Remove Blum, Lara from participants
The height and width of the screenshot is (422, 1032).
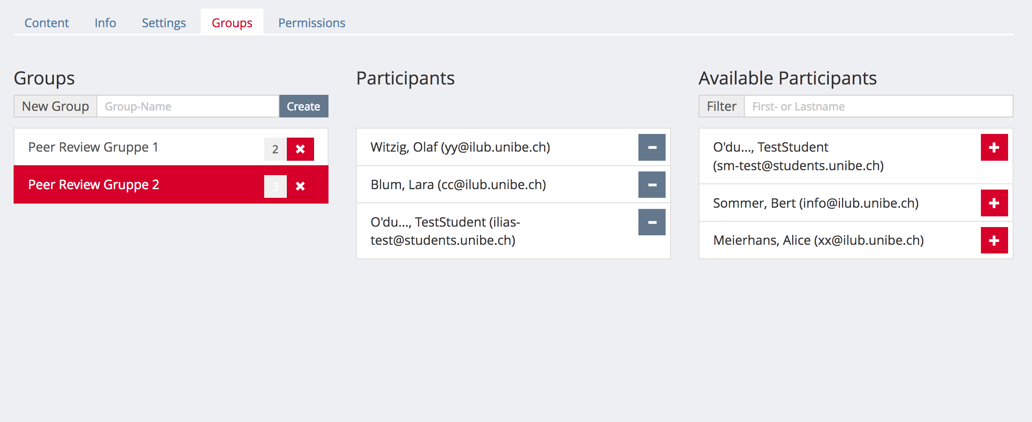(x=652, y=185)
